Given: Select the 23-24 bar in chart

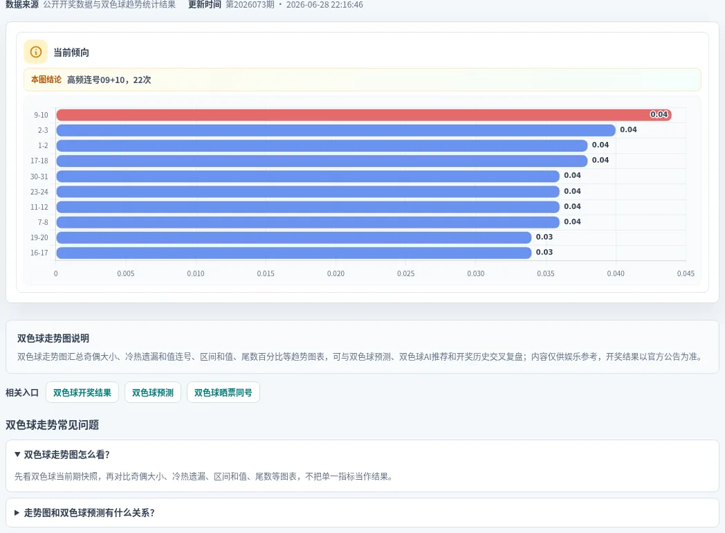Looking at the screenshot, I should [x=308, y=192].
